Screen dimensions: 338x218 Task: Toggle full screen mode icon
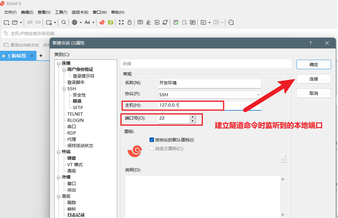[121, 22]
